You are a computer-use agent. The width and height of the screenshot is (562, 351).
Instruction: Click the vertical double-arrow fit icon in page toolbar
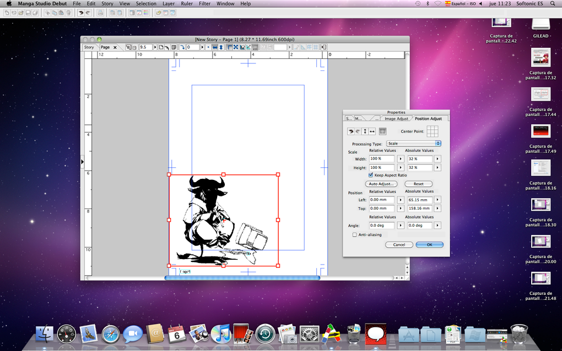coord(221,47)
